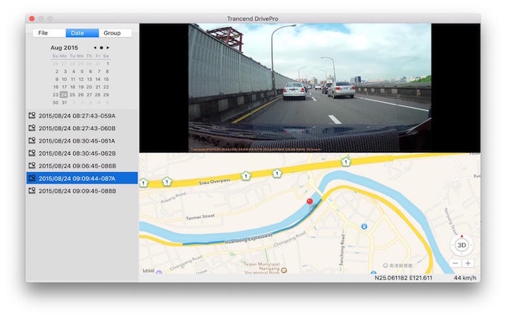Click video icon of 08:27:43-060B

tap(32, 128)
